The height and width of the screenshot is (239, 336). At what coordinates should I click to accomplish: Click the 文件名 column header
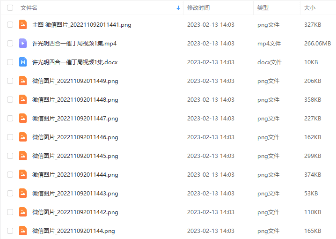[29, 8]
